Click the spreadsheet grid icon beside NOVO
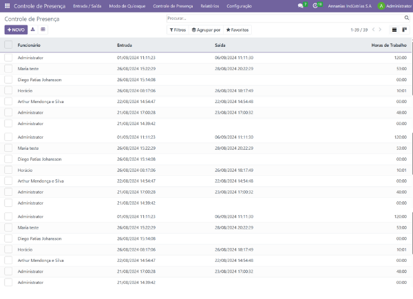 [43, 30]
